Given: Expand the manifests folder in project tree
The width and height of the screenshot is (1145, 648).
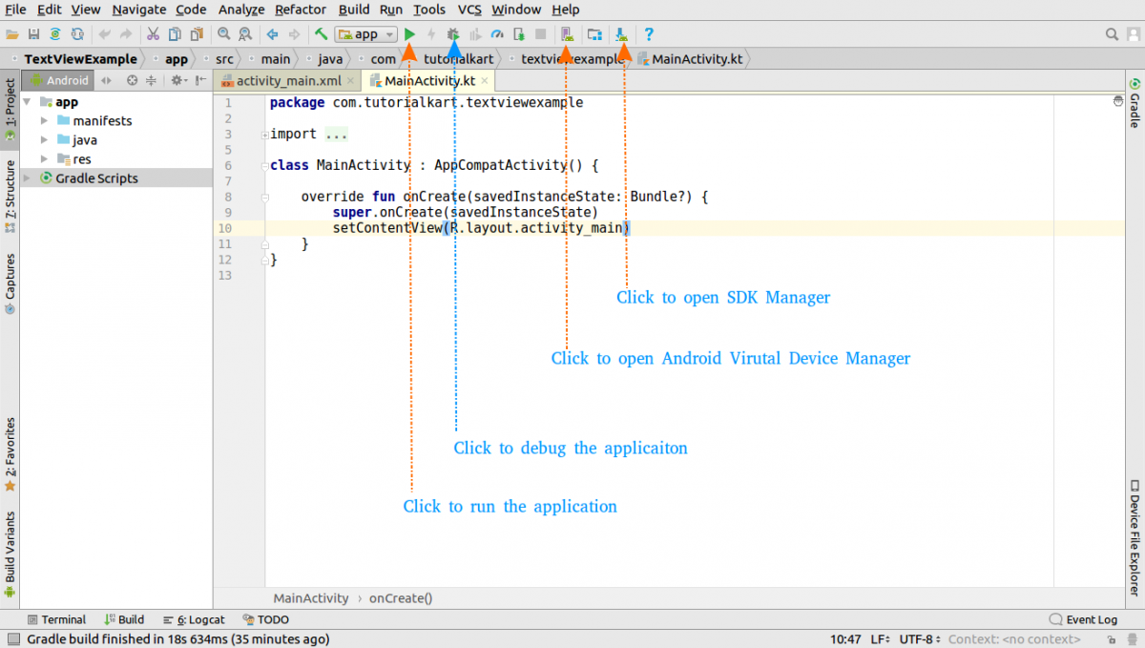Looking at the screenshot, I should (x=45, y=121).
